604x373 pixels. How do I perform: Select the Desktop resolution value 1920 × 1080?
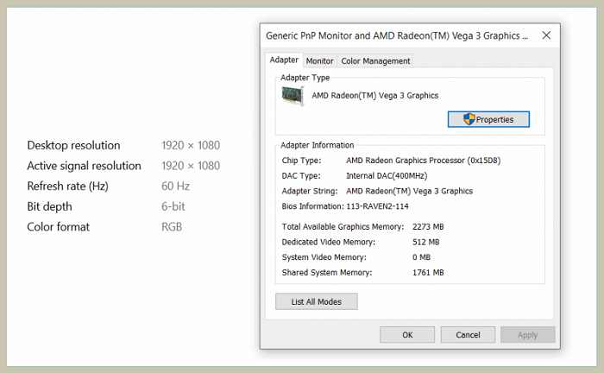[191, 145]
